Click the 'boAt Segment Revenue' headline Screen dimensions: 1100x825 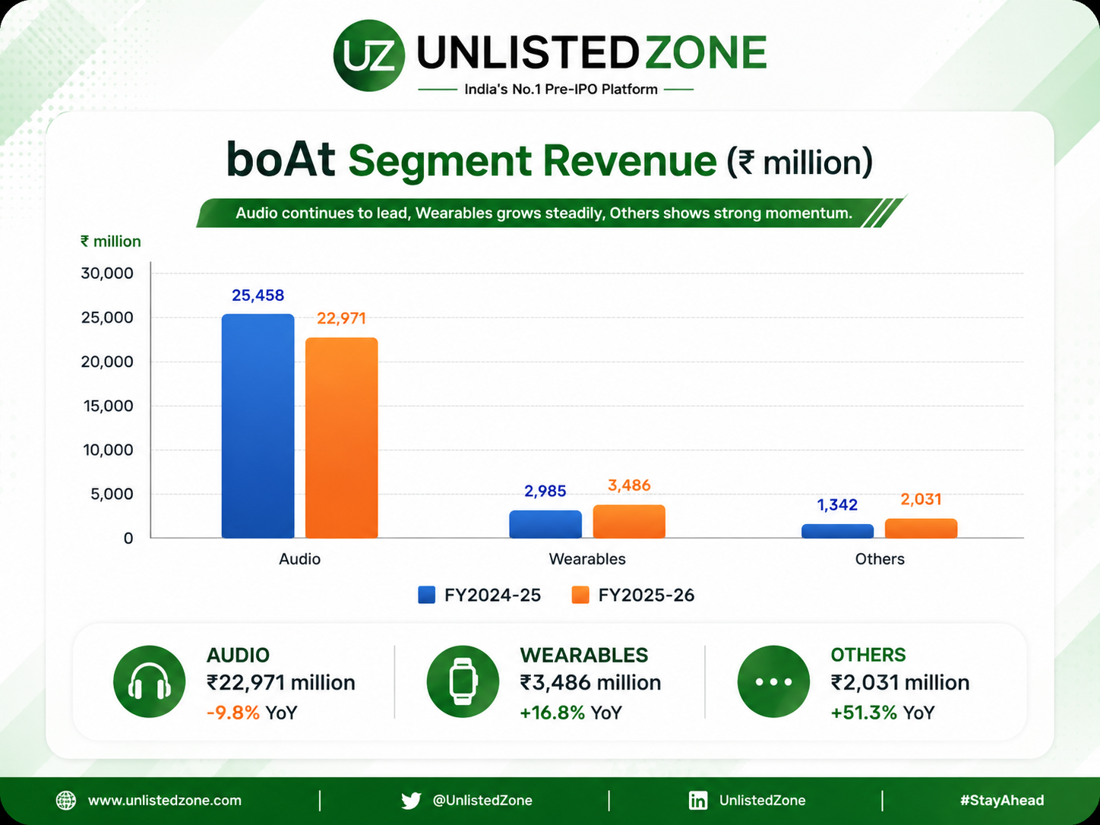coord(472,160)
